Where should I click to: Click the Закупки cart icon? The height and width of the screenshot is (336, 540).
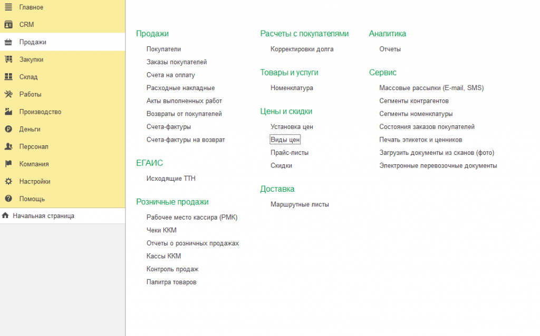click(8, 59)
